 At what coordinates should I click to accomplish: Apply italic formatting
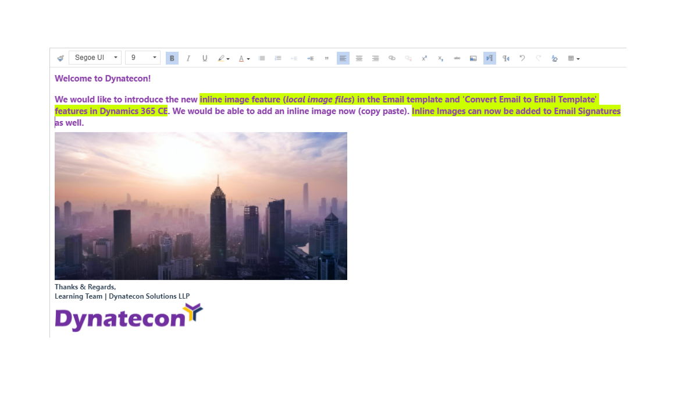pos(188,58)
